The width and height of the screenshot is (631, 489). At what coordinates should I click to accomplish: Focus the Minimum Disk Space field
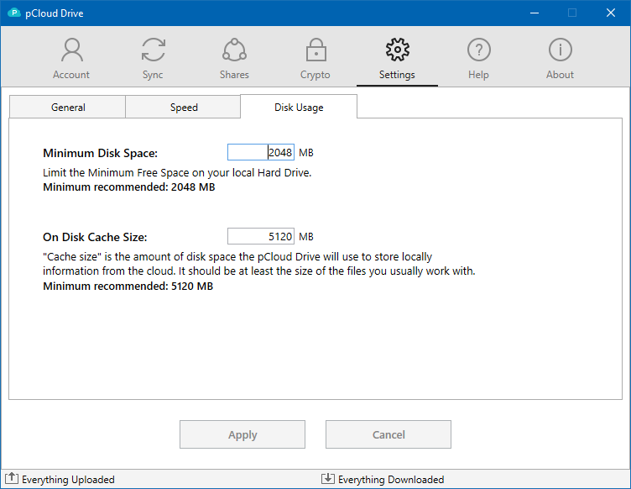(261, 152)
